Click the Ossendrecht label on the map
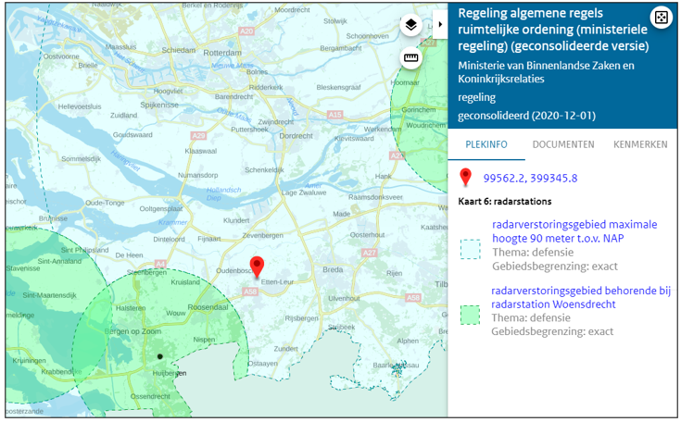Viewport: 681px width, 422px height. (150, 396)
